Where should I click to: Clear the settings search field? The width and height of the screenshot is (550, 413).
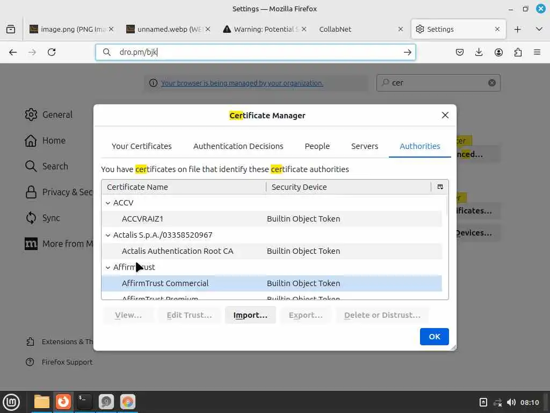coord(492,83)
